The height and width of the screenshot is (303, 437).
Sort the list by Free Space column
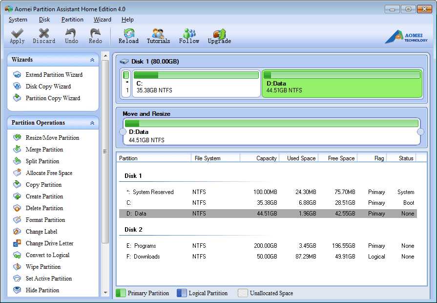(x=340, y=158)
